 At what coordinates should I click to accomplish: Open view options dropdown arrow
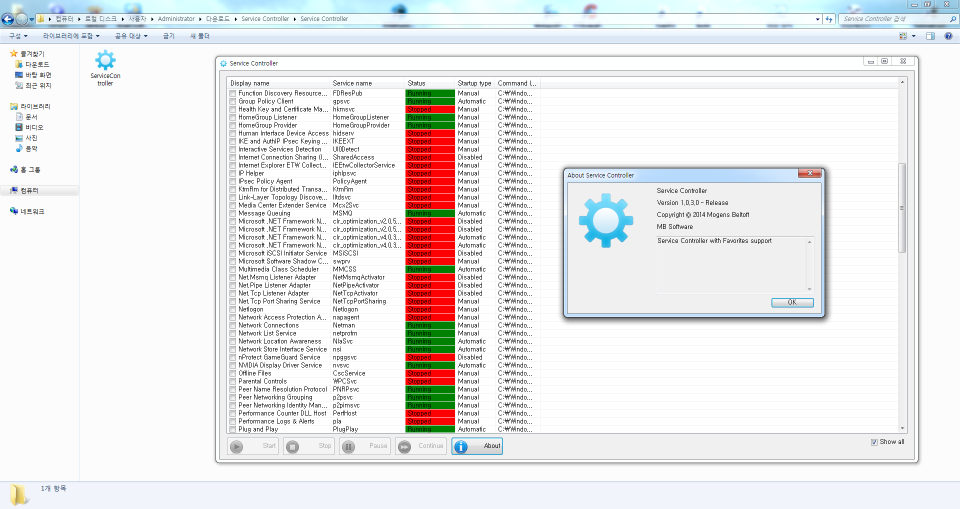(913, 36)
